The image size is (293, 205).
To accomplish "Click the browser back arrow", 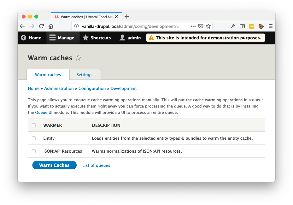I will pyautogui.click(x=22, y=26).
